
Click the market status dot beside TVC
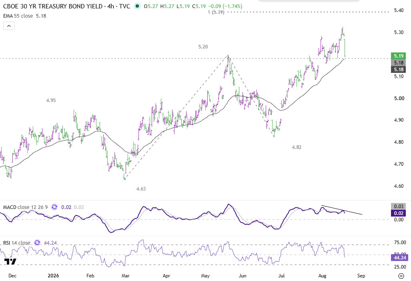click(137, 6)
